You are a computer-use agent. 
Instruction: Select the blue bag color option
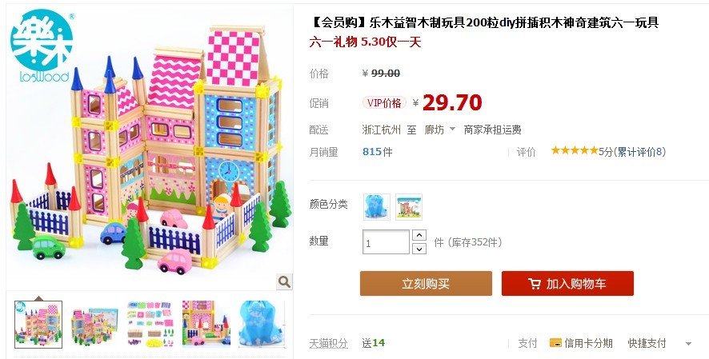click(377, 207)
